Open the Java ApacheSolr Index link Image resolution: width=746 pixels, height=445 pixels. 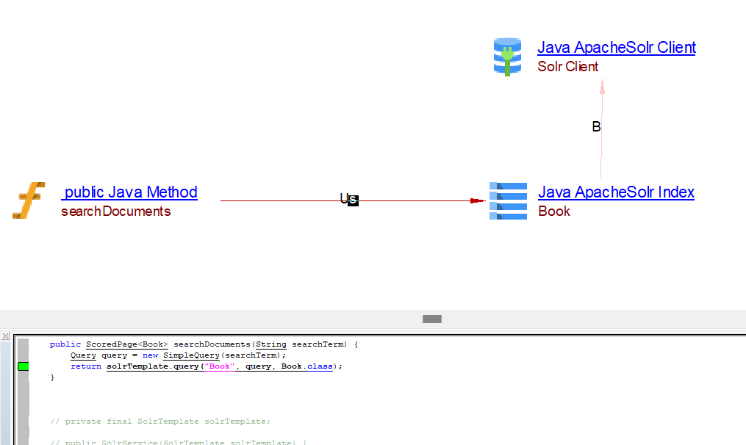616,192
